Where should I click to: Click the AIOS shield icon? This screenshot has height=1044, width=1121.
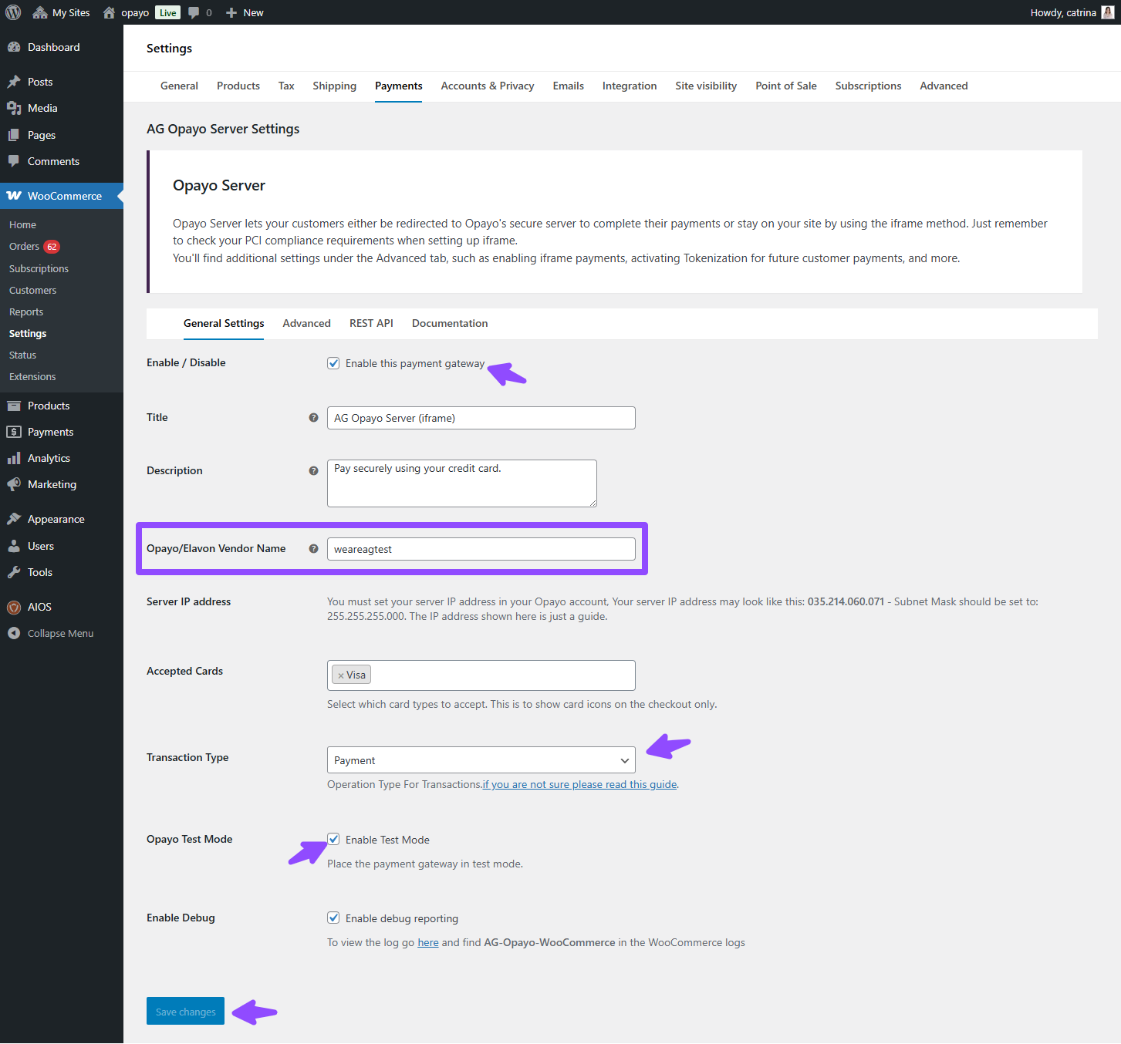[x=14, y=607]
